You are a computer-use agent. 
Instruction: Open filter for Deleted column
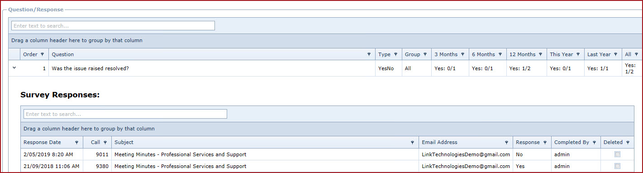[628, 142]
